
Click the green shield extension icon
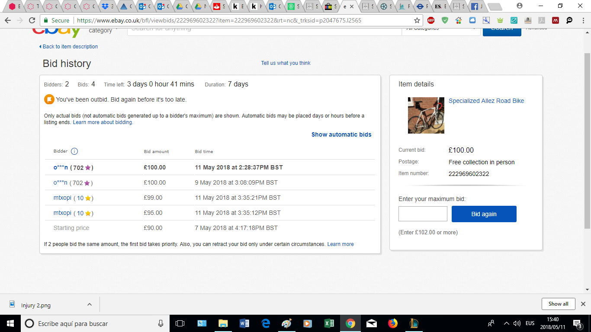click(445, 20)
